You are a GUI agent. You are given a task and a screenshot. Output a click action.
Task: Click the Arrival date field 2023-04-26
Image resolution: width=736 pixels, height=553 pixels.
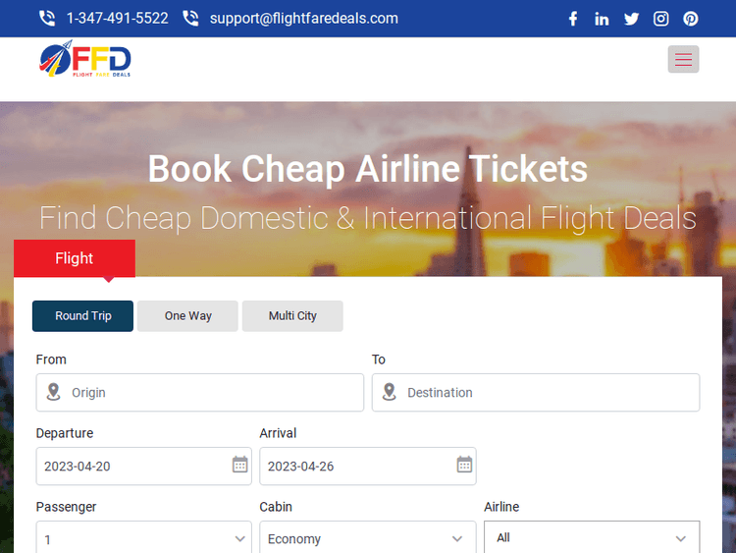click(368, 467)
